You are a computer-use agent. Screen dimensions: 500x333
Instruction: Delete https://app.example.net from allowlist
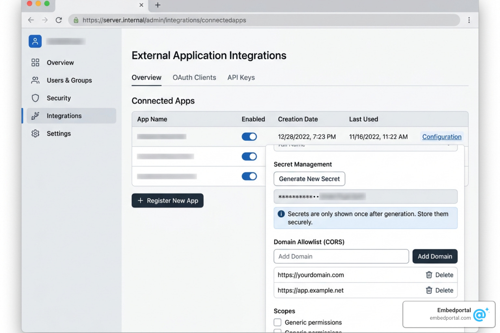[439, 290]
